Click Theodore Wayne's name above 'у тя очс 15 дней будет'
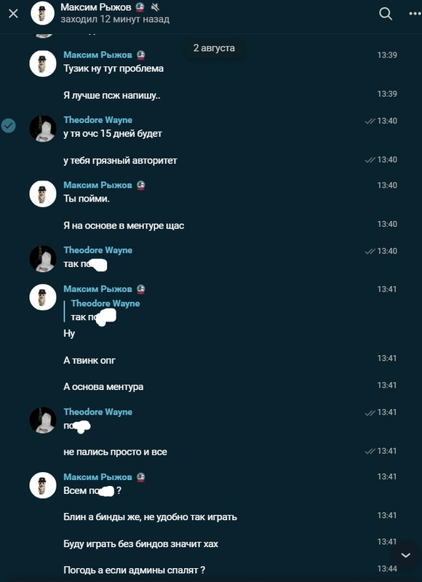The image size is (422, 582). tap(98, 120)
